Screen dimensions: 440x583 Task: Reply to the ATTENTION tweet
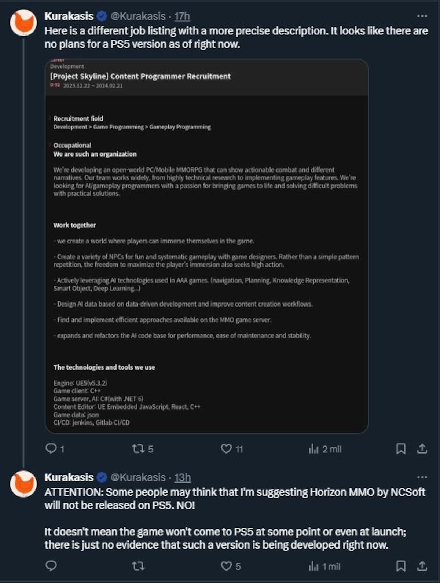click(51, 566)
